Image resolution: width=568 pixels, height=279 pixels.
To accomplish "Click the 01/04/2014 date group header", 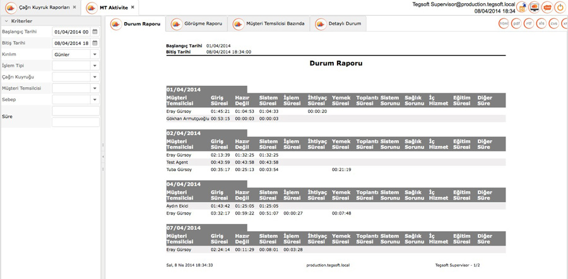I will point(206,90).
